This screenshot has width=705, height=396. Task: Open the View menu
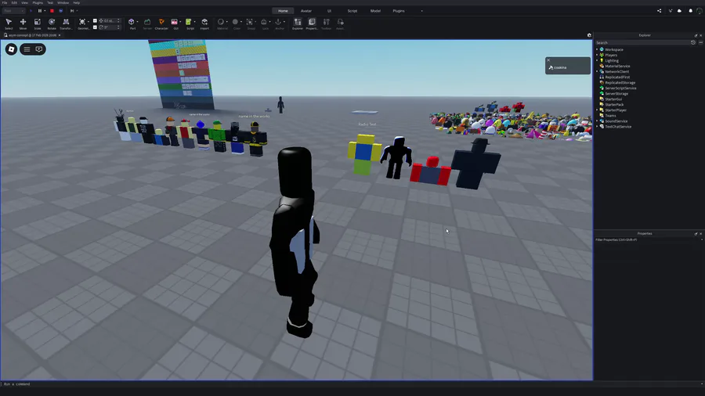(x=25, y=2)
